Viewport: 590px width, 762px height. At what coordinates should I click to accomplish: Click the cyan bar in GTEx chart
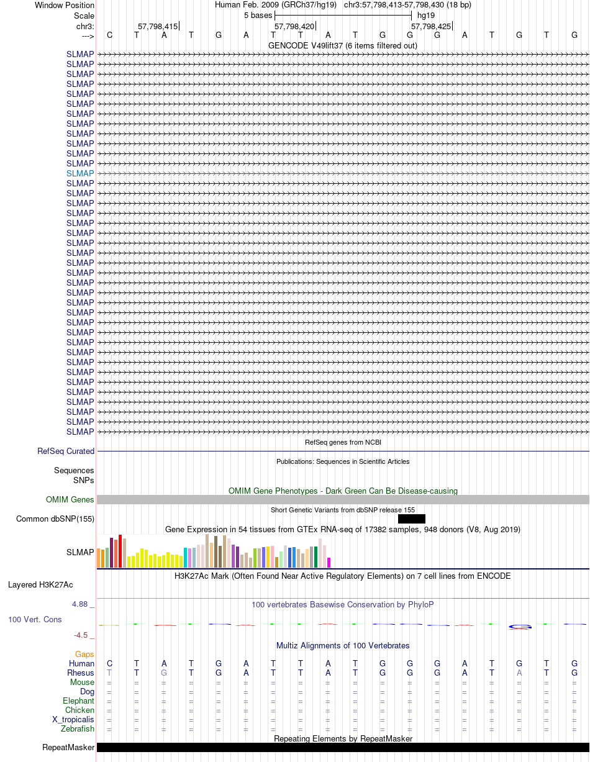pos(186,558)
